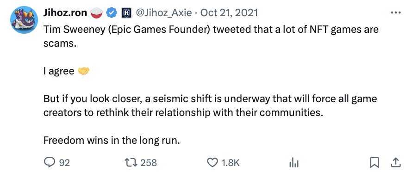
Task: Click the tweet text mentioning Tim Sweeney
Action: pos(211,36)
